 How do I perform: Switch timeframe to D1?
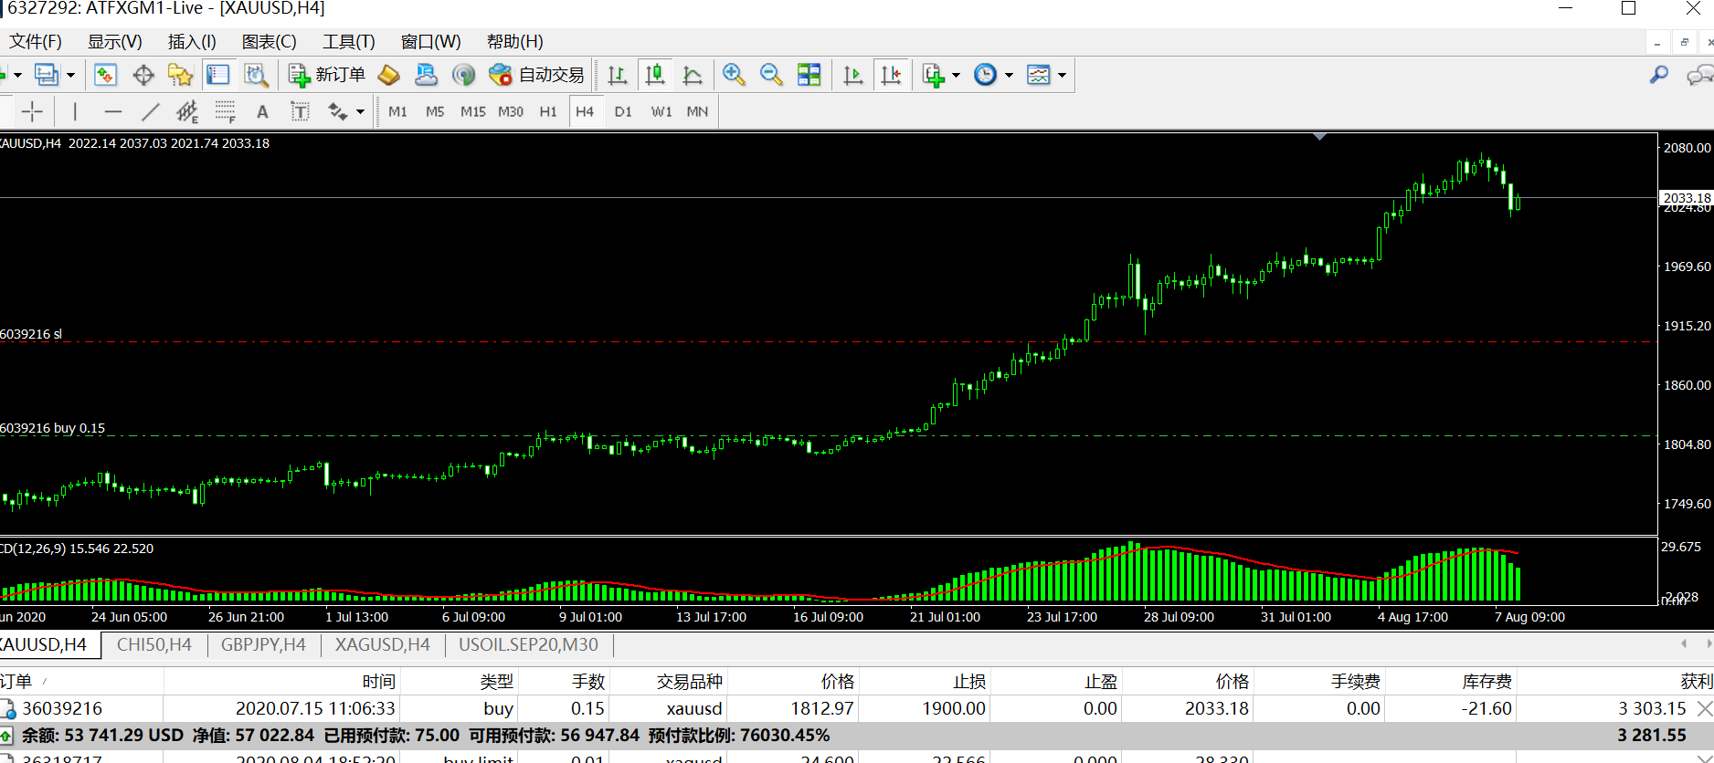click(x=623, y=111)
